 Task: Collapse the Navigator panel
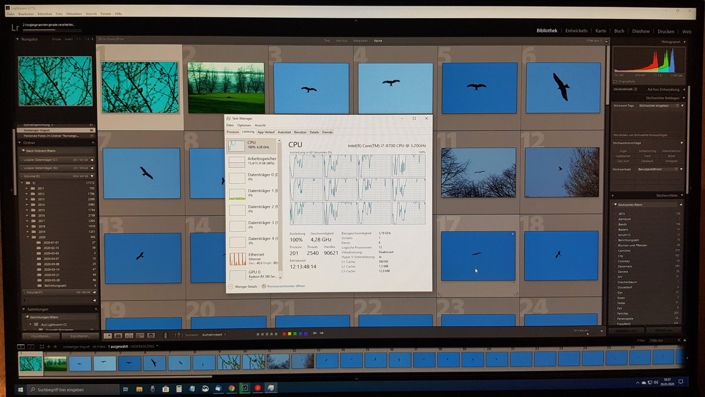(18, 39)
